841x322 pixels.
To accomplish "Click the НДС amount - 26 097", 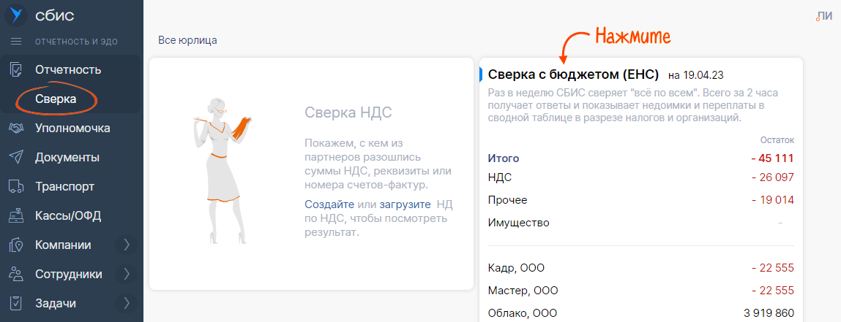I will 772,177.
